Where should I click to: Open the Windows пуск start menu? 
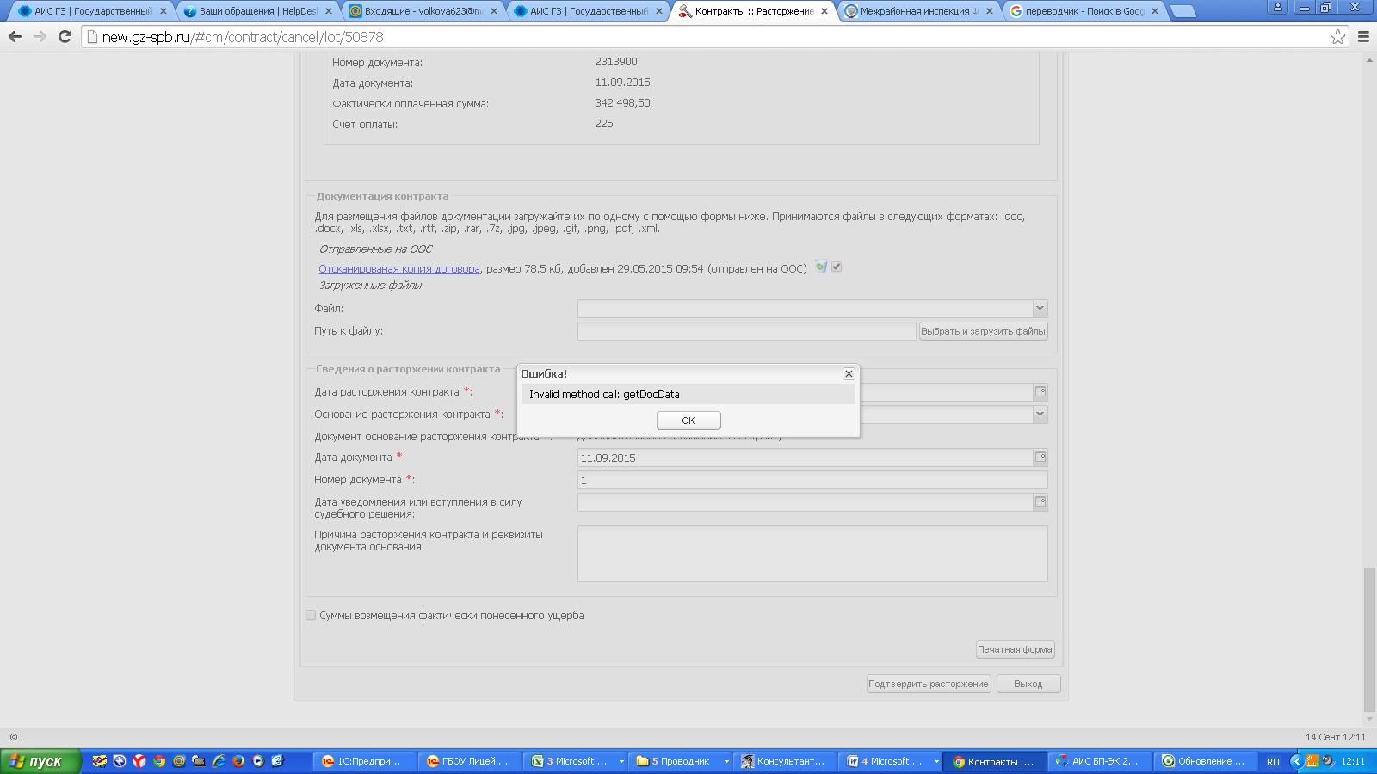pyautogui.click(x=40, y=761)
